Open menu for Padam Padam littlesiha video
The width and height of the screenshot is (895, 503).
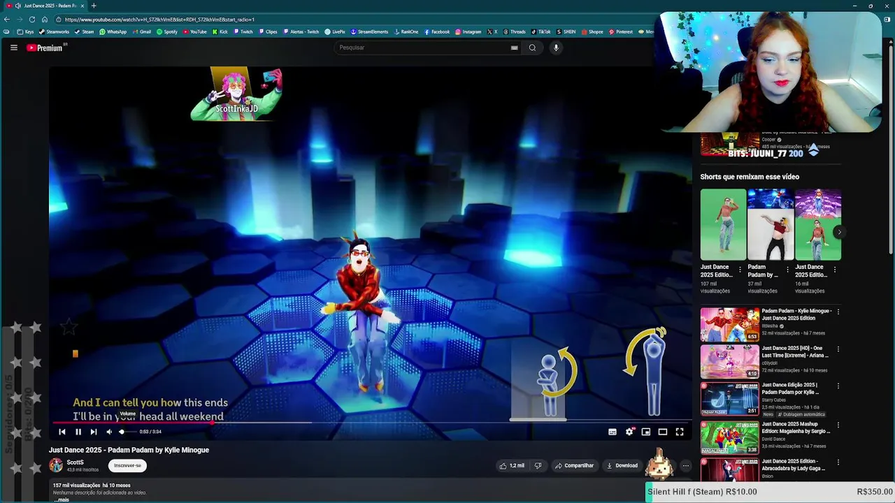838,312
